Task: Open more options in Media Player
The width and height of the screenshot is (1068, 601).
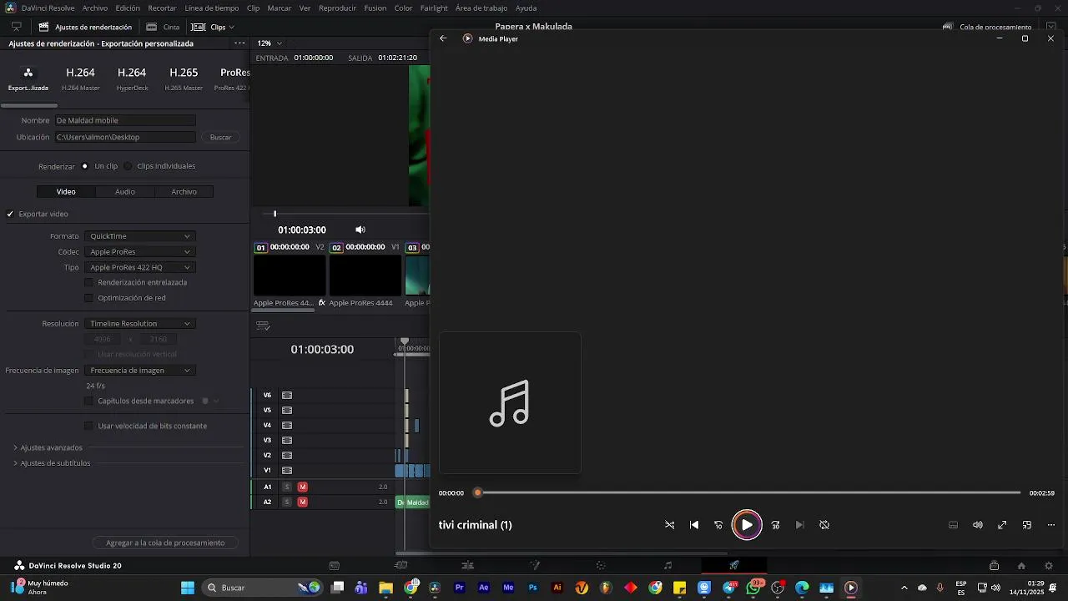Action: click(1051, 525)
